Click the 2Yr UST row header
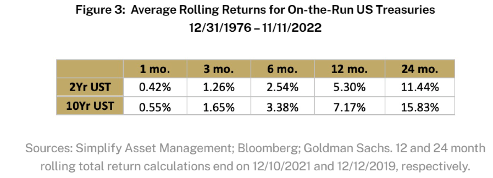493x178 pixels. (90, 88)
